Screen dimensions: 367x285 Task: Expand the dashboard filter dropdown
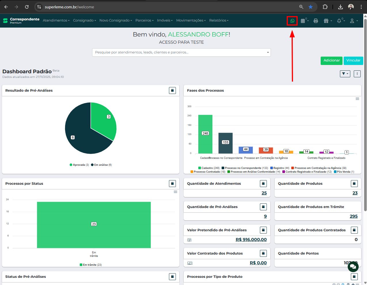click(345, 74)
